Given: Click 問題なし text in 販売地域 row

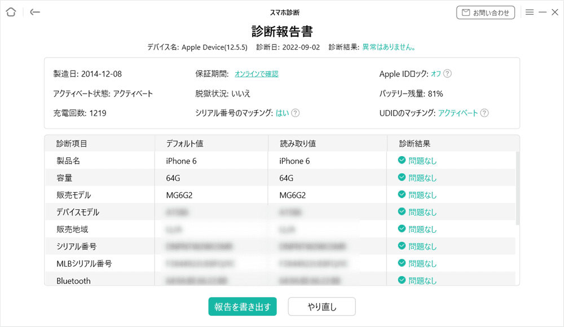Looking at the screenshot, I should click(422, 229).
